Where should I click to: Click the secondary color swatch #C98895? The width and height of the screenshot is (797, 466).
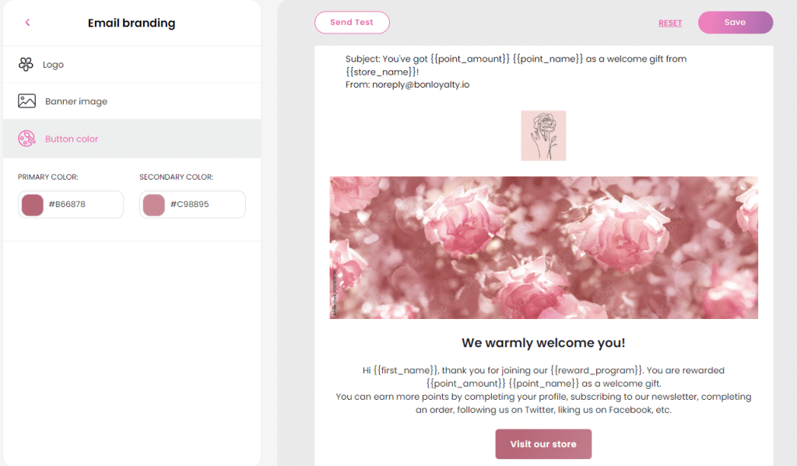pos(154,205)
